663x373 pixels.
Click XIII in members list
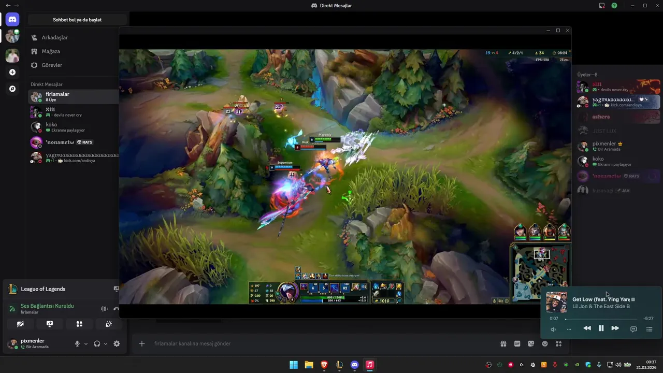(x=618, y=87)
